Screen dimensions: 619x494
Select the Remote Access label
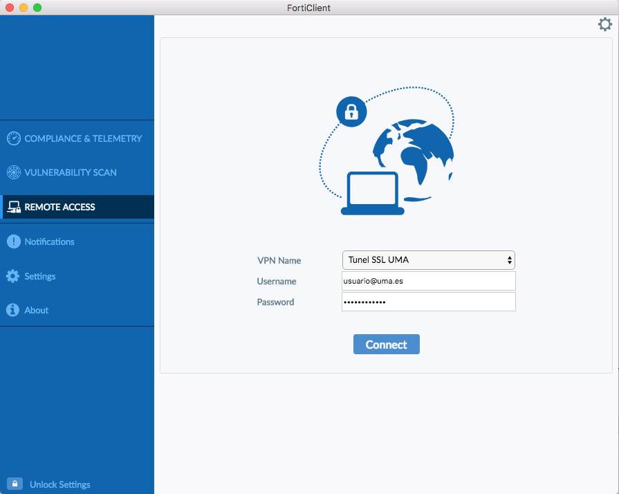pyautogui.click(x=59, y=207)
